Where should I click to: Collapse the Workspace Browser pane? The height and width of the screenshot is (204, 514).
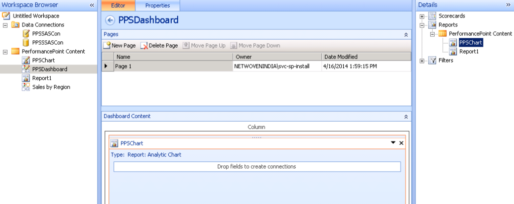point(92,5)
